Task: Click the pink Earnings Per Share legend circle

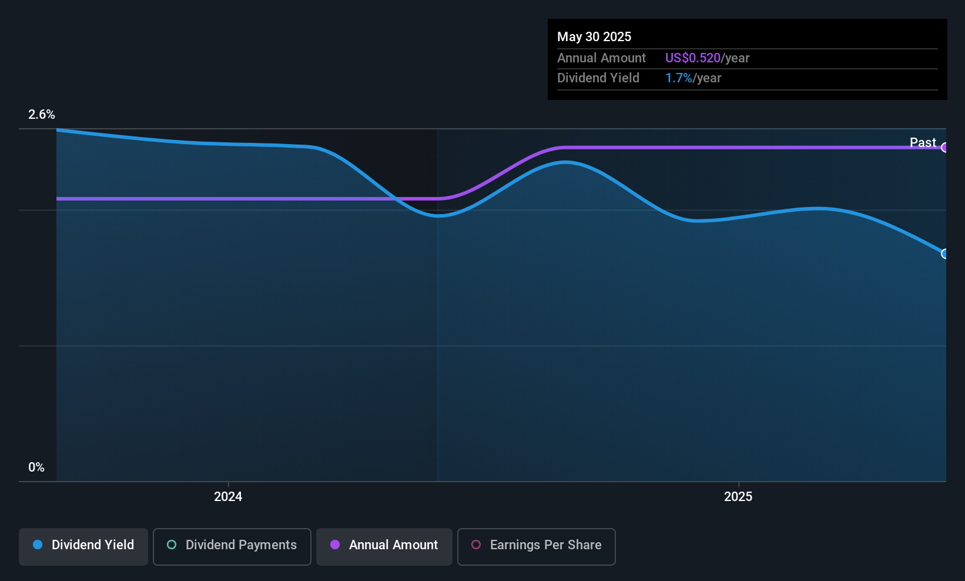Action: (x=476, y=545)
